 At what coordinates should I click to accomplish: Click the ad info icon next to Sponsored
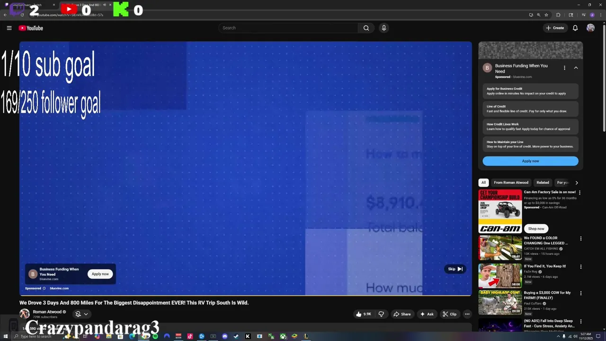45,288
